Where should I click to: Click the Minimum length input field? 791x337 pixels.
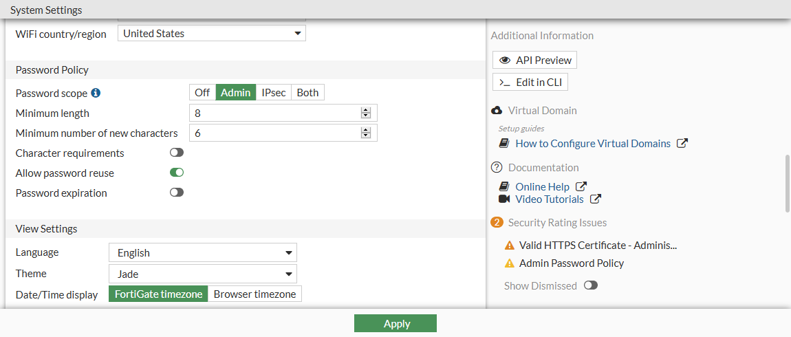pos(275,113)
